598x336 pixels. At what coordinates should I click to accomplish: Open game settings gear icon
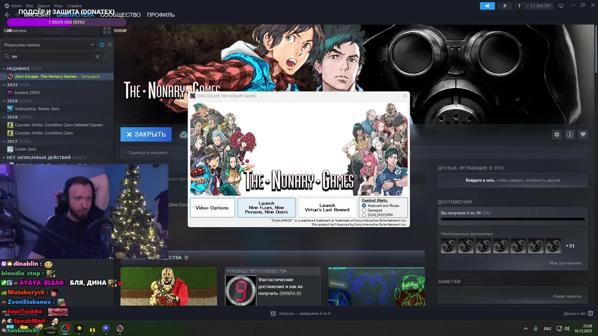click(x=556, y=134)
